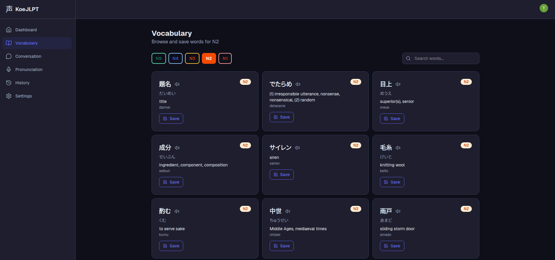Open Dashboard from the sidebar
Viewport: 555px width, 260px height.
[37, 30]
